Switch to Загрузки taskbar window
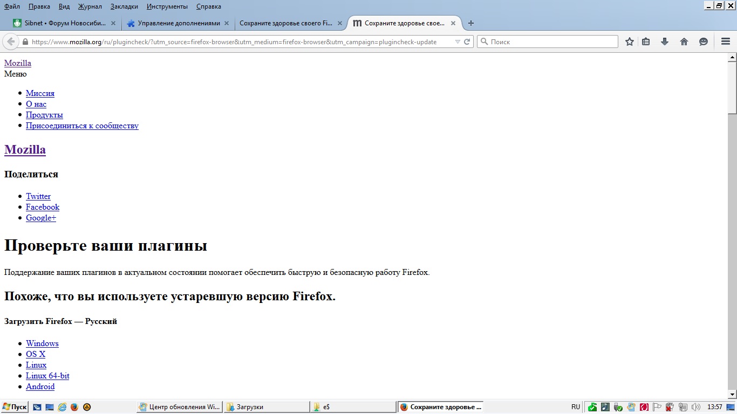The height and width of the screenshot is (414, 737). tap(267, 407)
